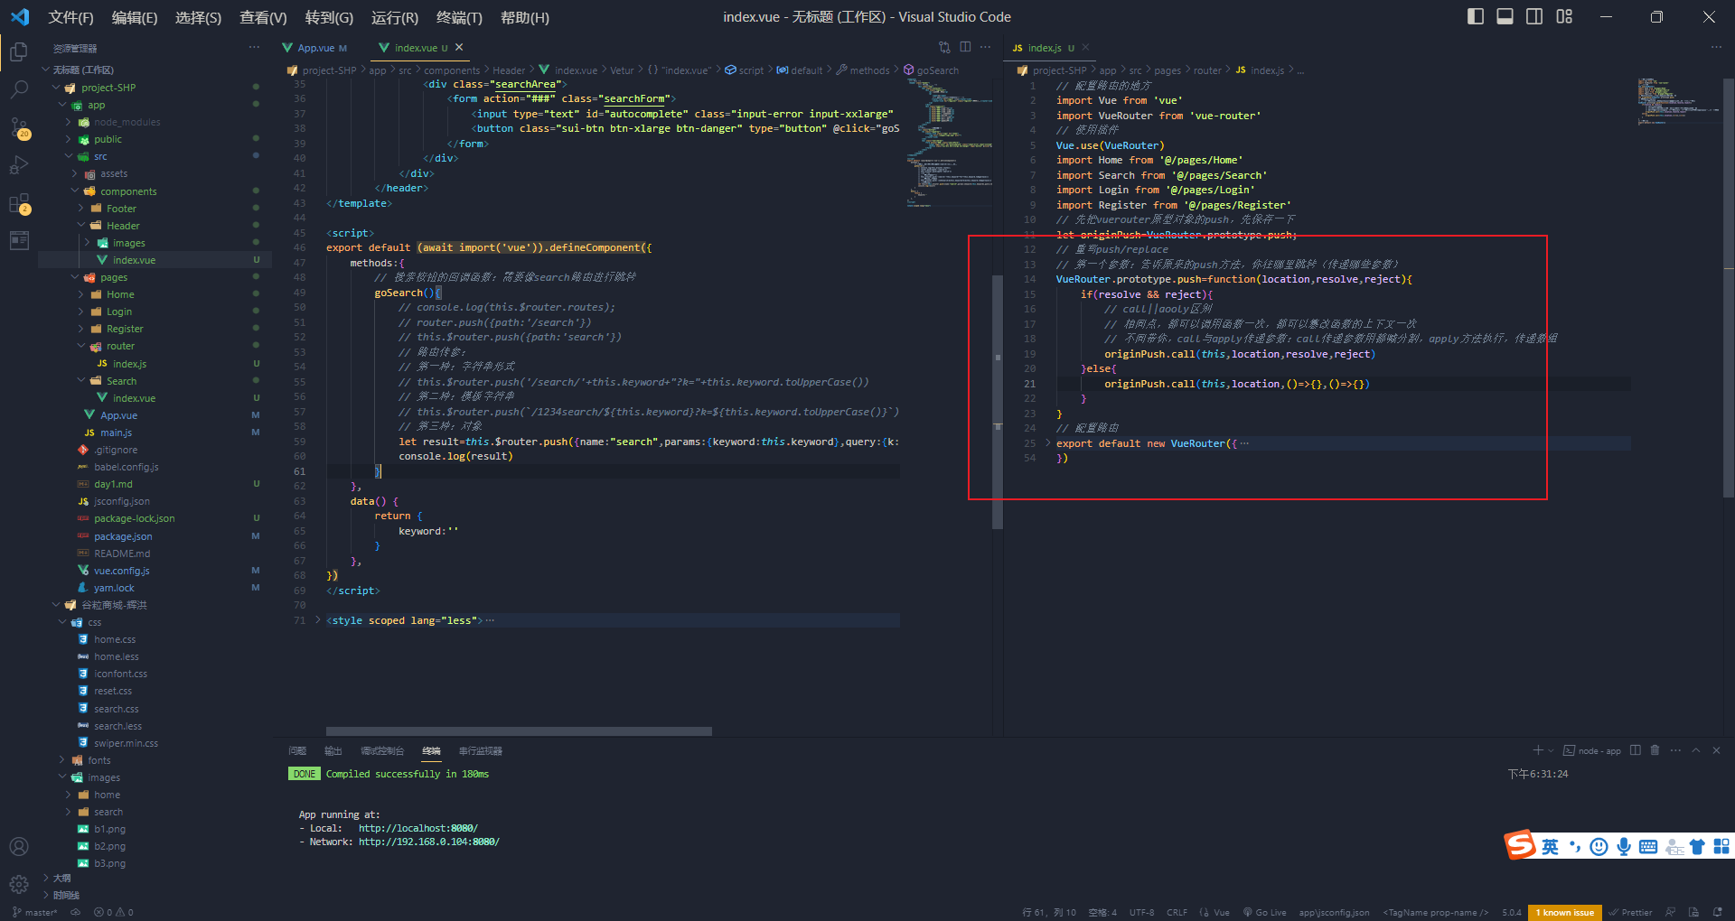Expand the fonts folder
This screenshot has height=921, width=1735.
[x=98, y=760]
